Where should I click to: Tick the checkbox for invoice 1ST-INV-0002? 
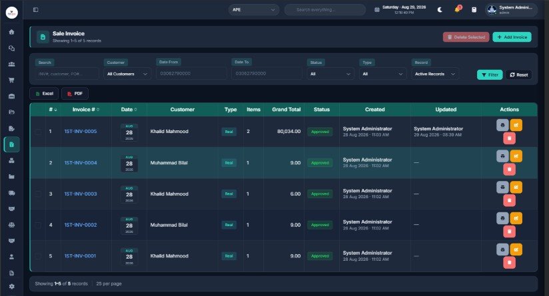38,225
